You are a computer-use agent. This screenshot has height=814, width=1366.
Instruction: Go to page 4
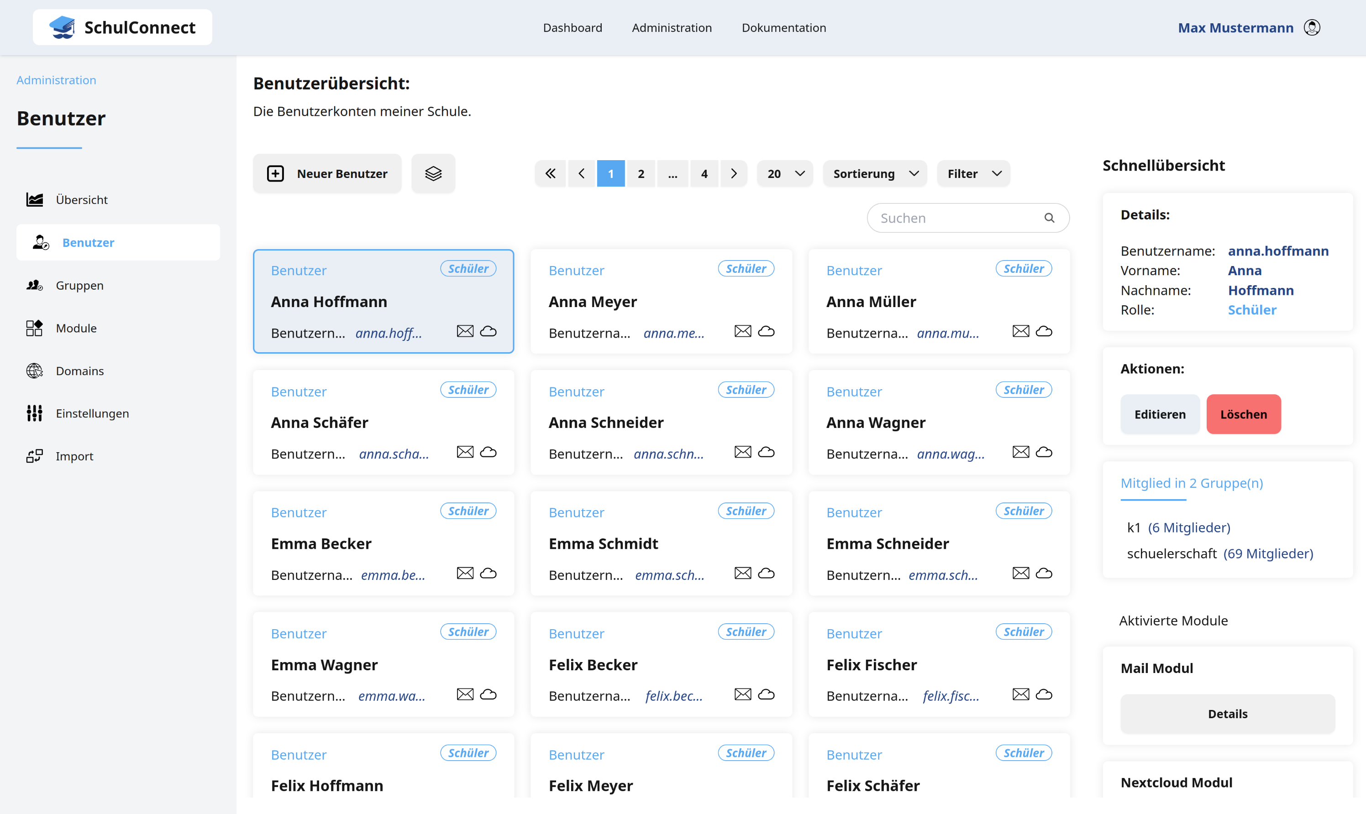704,173
